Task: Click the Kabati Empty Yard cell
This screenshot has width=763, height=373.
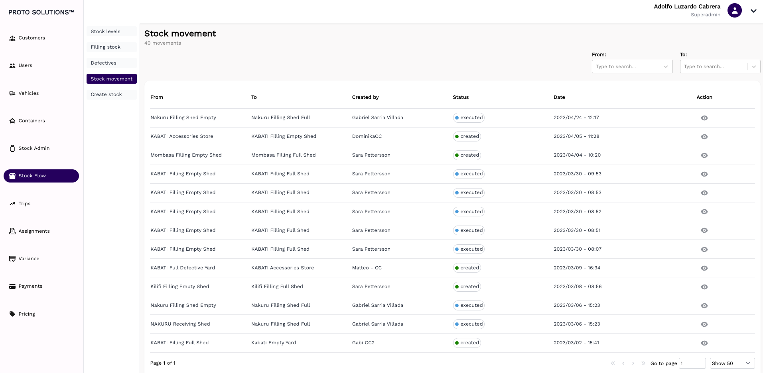Action: point(274,343)
